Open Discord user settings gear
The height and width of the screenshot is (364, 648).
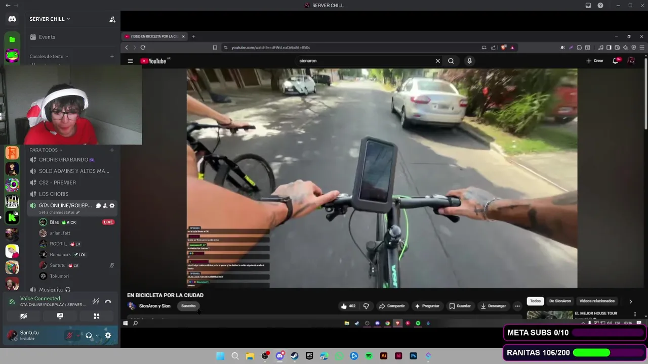[108, 336]
